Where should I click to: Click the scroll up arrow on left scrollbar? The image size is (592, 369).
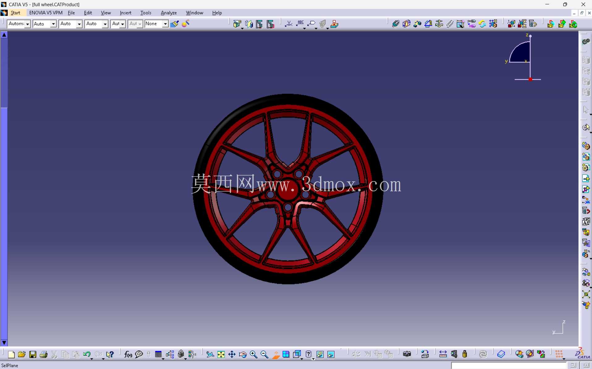click(x=4, y=35)
